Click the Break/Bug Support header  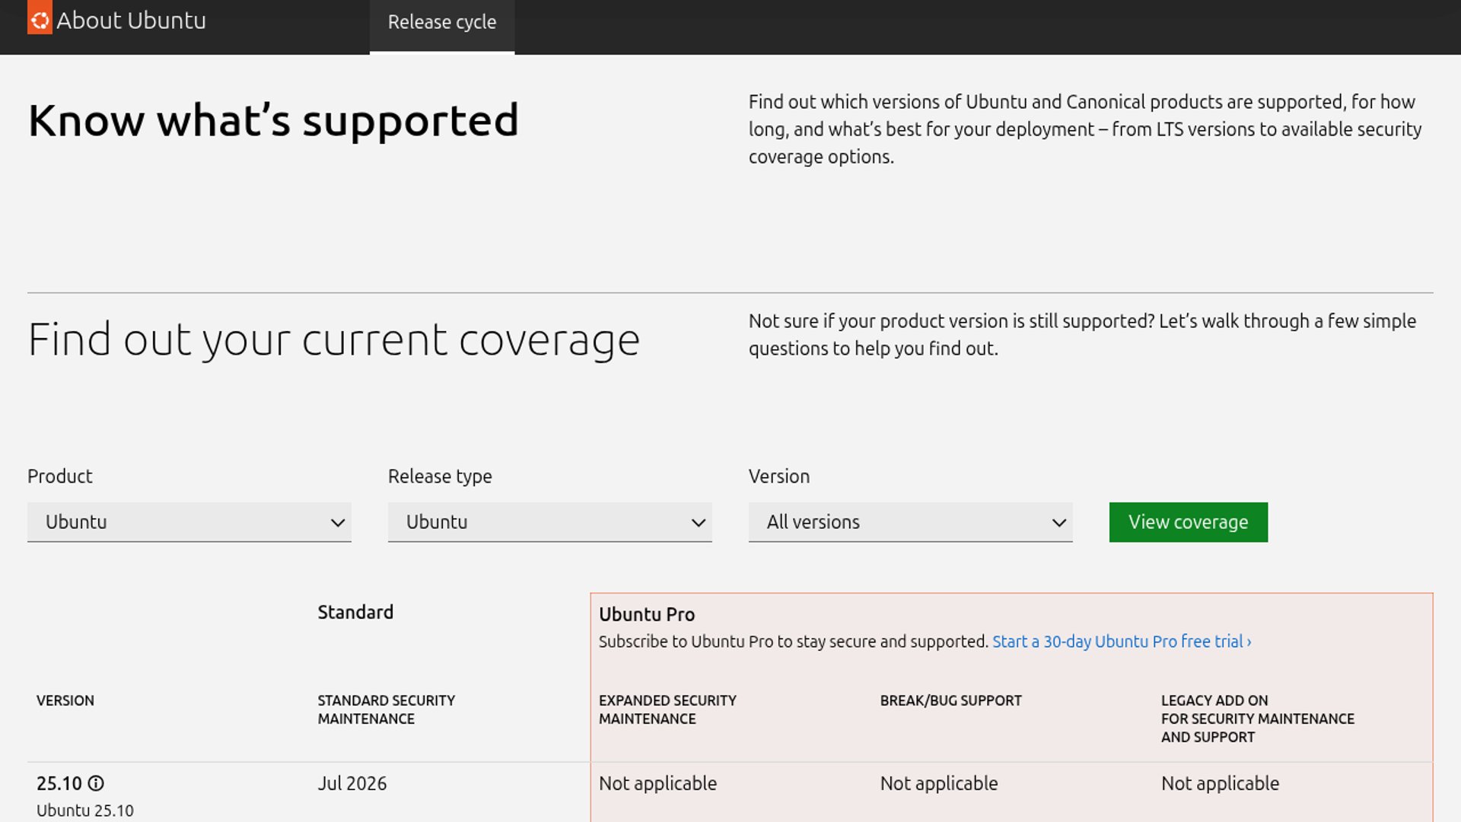[950, 700]
